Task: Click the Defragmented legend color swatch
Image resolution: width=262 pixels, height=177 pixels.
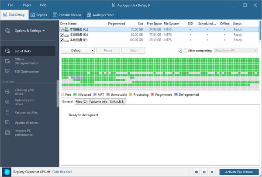Action: (176, 94)
